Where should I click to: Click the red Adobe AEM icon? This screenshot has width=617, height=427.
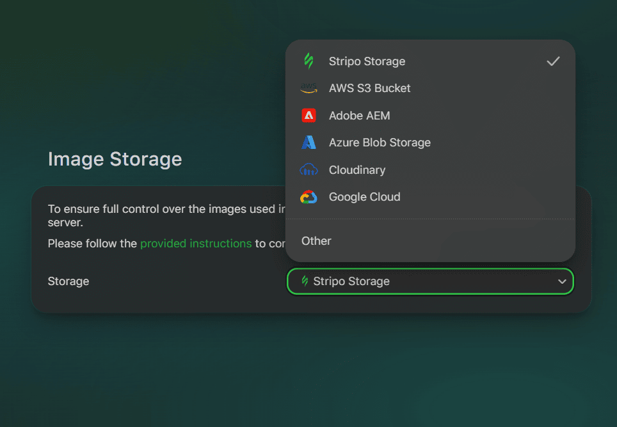[x=309, y=116]
